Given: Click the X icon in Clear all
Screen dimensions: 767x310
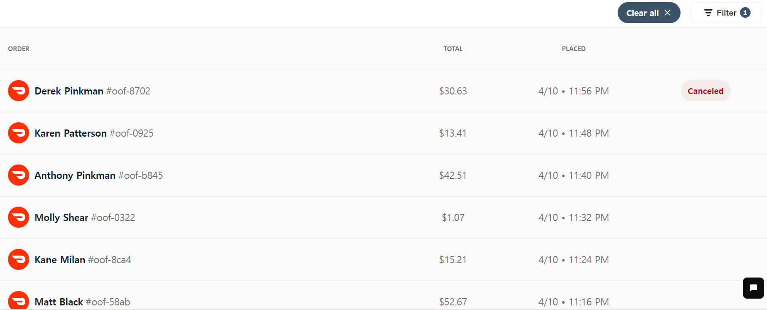Looking at the screenshot, I should [667, 13].
